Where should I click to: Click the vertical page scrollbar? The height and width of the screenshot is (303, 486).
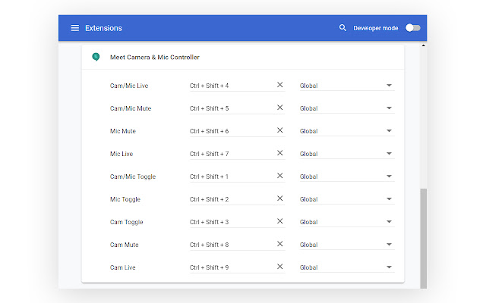tap(424, 235)
